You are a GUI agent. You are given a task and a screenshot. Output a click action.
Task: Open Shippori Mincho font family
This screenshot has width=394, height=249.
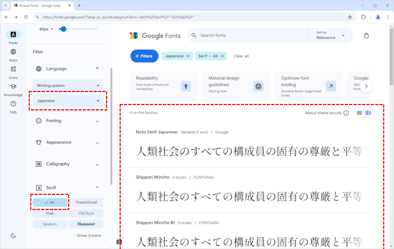153,177
